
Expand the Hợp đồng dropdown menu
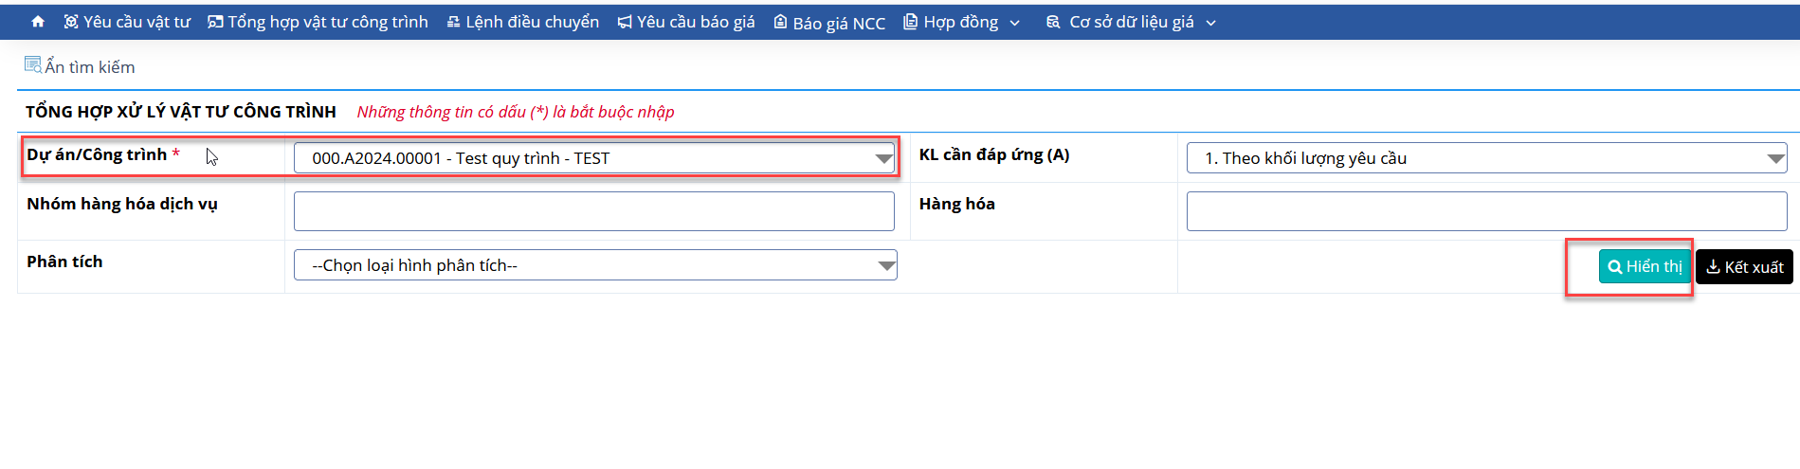(x=961, y=22)
